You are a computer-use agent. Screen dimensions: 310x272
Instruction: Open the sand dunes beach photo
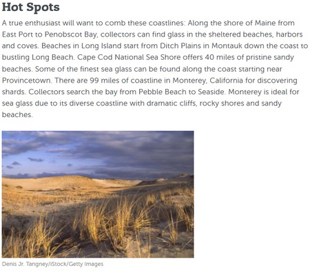point(98,194)
